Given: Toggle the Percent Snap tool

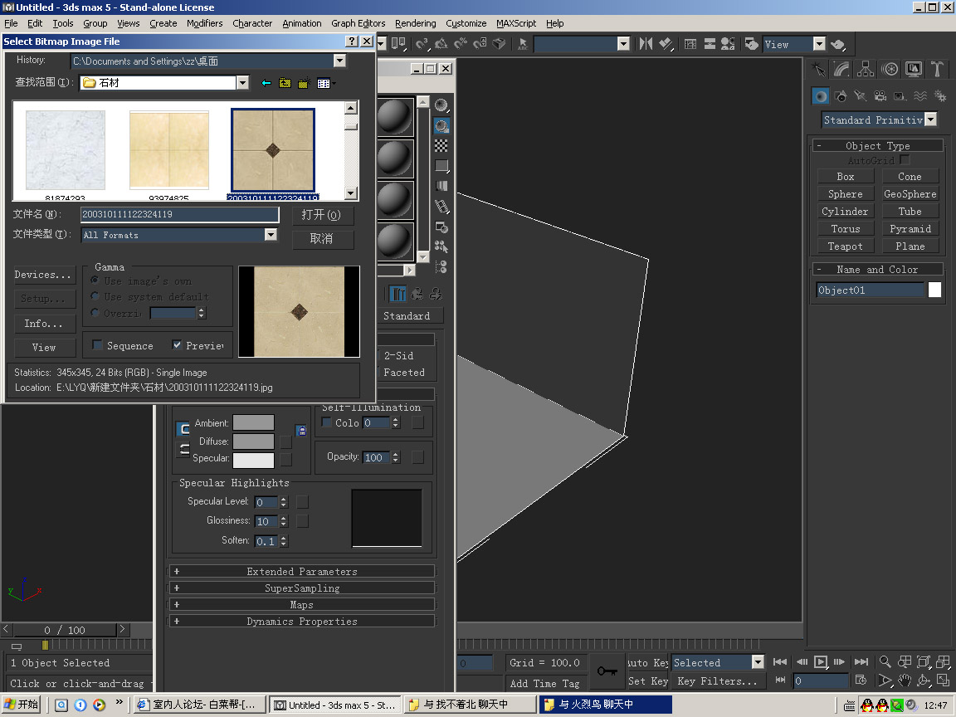Looking at the screenshot, I should click(x=461, y=44).
